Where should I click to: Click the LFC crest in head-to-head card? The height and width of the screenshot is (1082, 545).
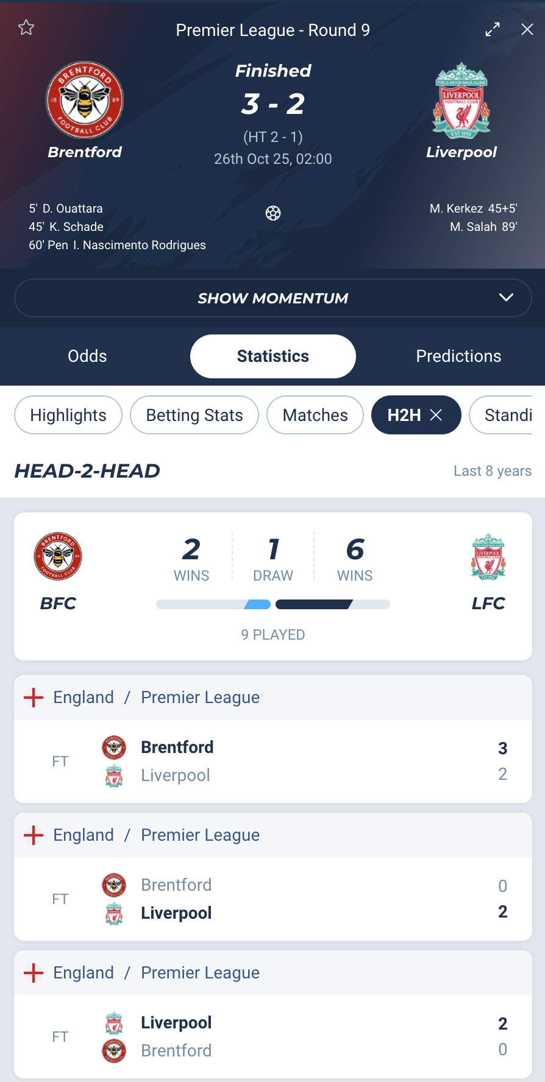pos(488,556)
